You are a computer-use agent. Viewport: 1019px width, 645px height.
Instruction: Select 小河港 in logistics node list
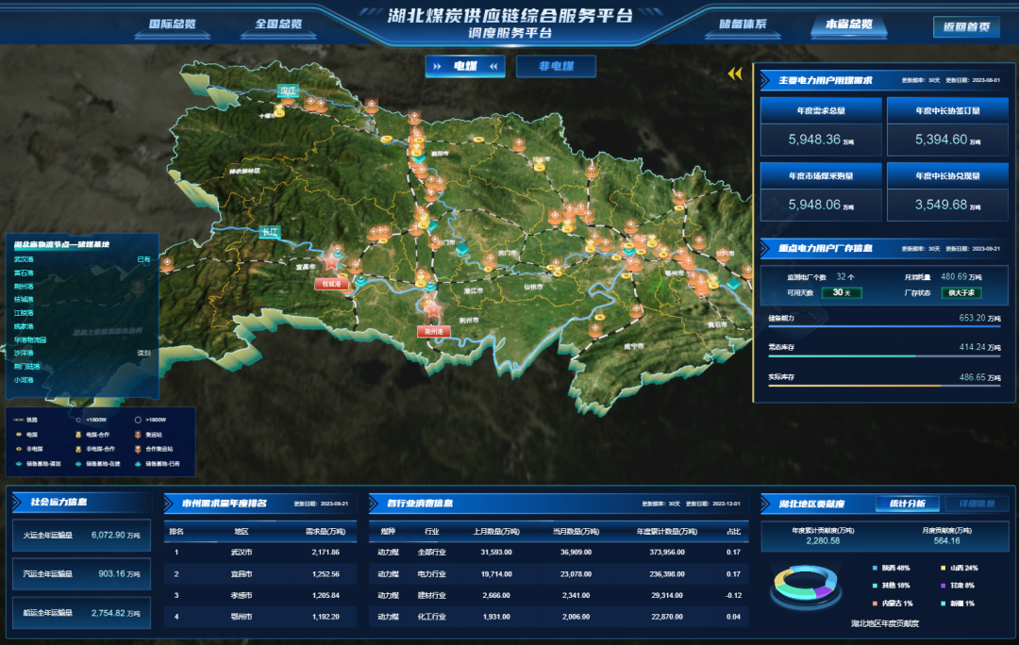pyautogui.click(x=82, y=380)
